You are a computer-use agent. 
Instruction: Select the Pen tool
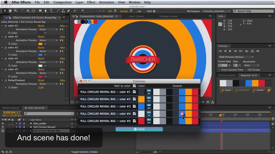coord(46,11)
